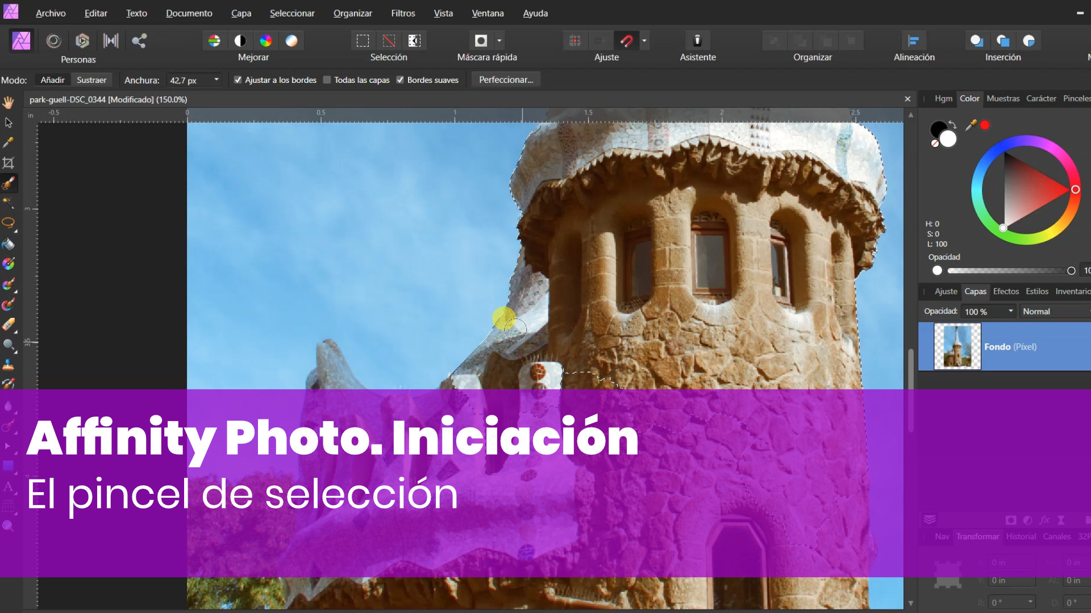This screenshot has width=1091, height=613.
Task: Click the Deselect icon
Action: [x=389, y=41]
